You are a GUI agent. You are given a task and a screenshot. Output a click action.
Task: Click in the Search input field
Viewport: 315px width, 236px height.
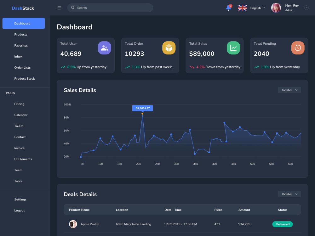point(110,8)
